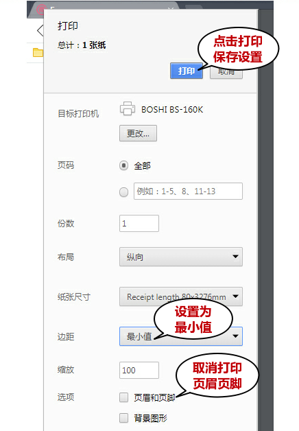Click the yellow folder icon behind the dialog
The image size is (299, 431).
tap(38, 52)
